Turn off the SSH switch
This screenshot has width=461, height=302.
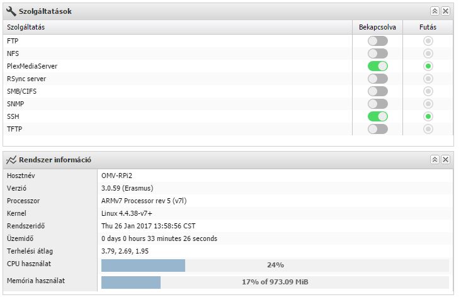[x=378, y=116]
